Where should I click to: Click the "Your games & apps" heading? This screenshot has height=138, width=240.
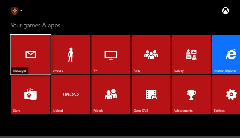coord(35,26)
